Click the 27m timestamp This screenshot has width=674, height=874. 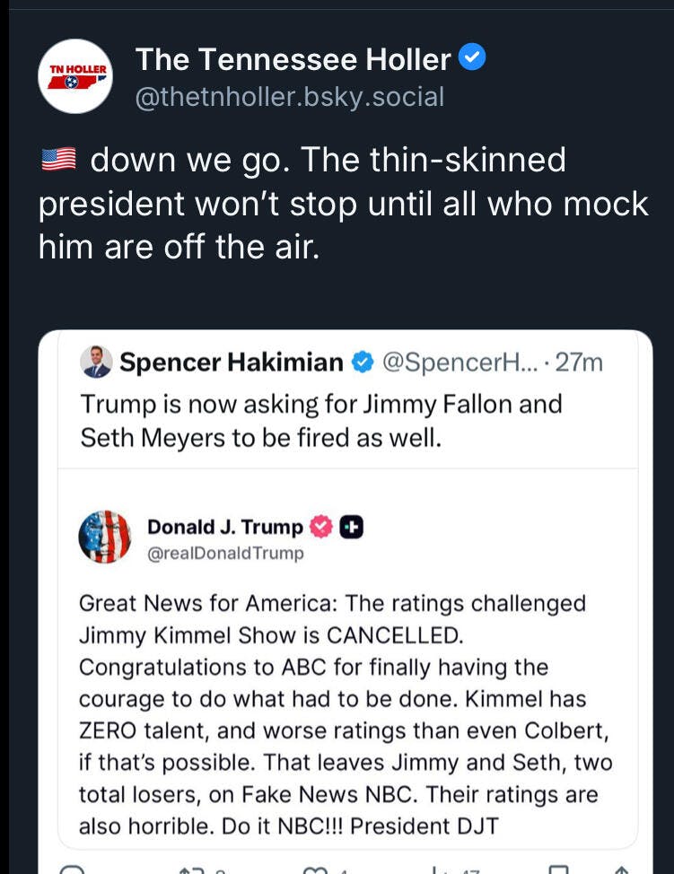coord(579,363)
